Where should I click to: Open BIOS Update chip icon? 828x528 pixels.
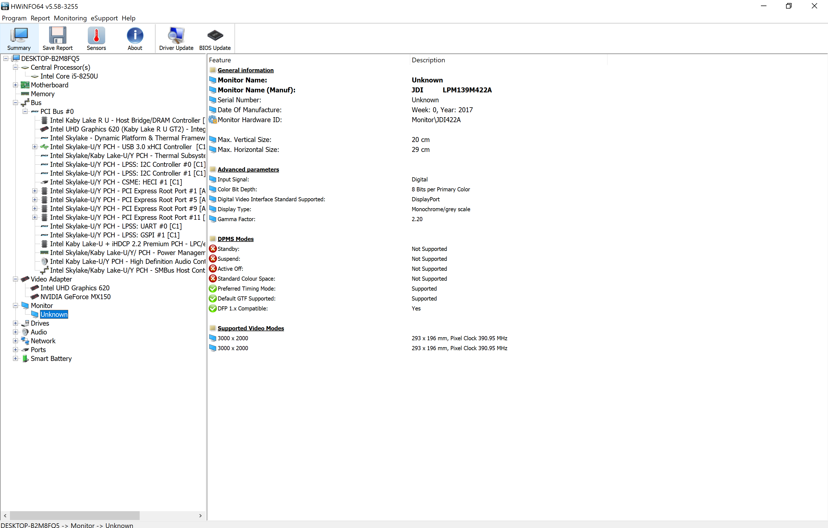pyautogui.click(x=215, y=35)
